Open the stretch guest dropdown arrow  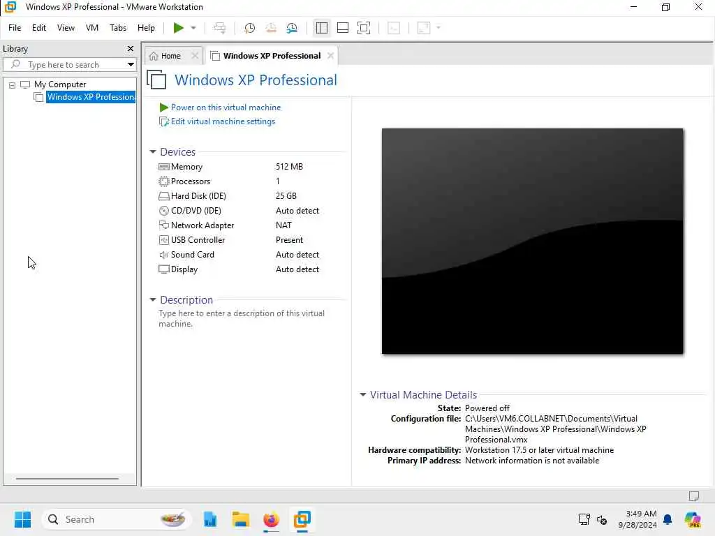[438, 28]
